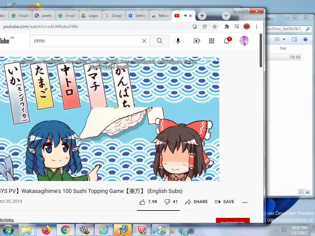Screen dimensions: 315x236
Task: Click the Chrome profile avatar in toolbar
Action: click(x=247, y=26)
